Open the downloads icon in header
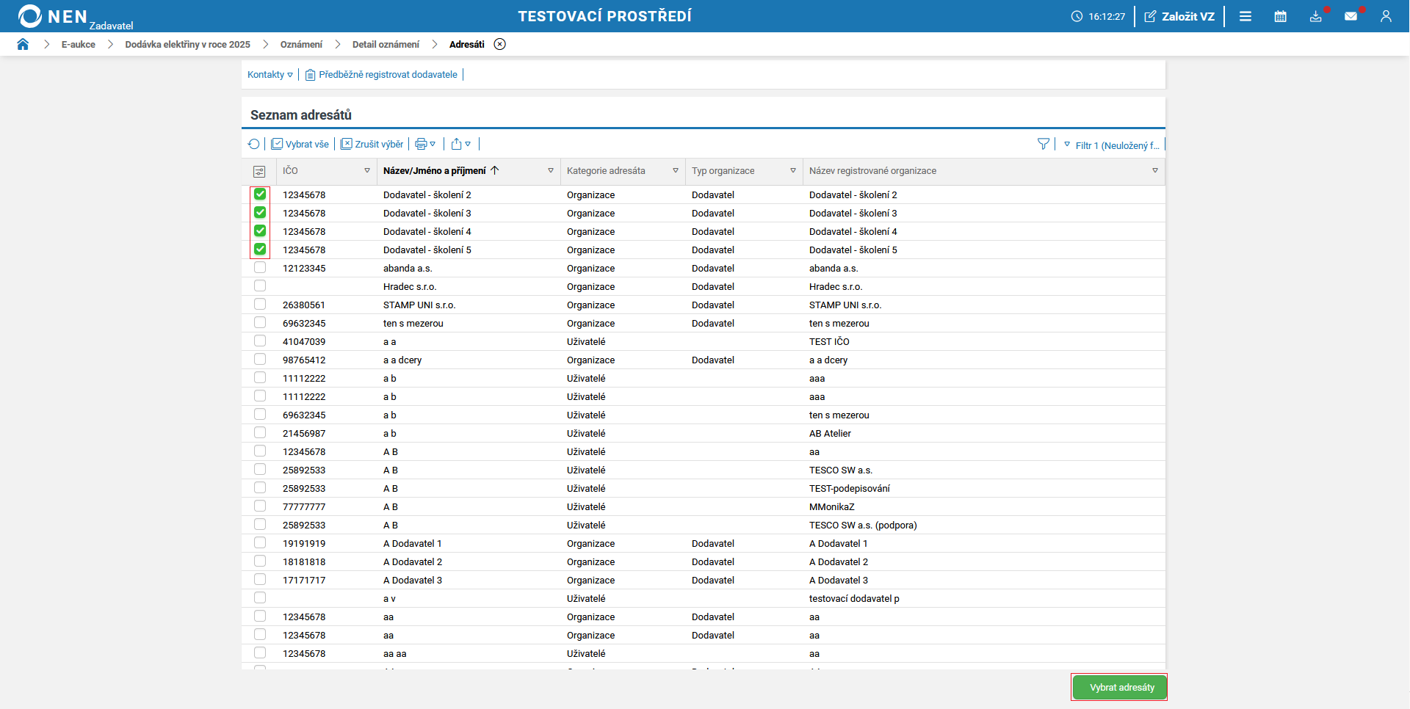Screen dimensions: 1410x709 [x=1315, y=16]
